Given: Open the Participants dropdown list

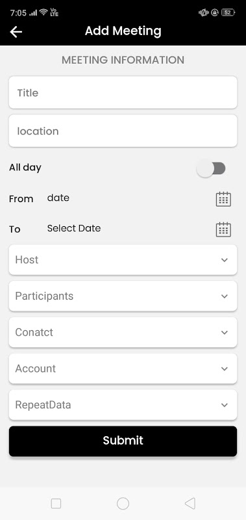Looking at the screenshot, I should coord(123,296).
